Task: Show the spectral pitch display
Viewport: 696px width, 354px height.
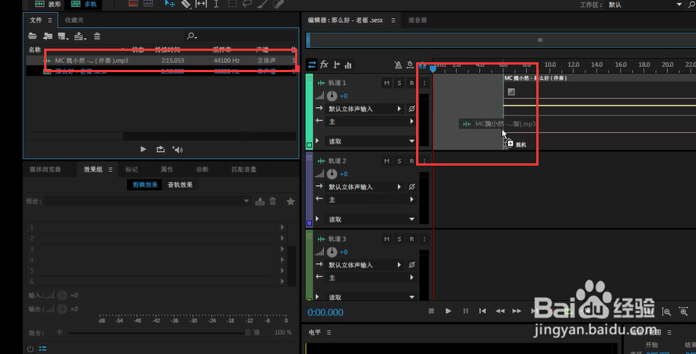Action: point(148,4)
